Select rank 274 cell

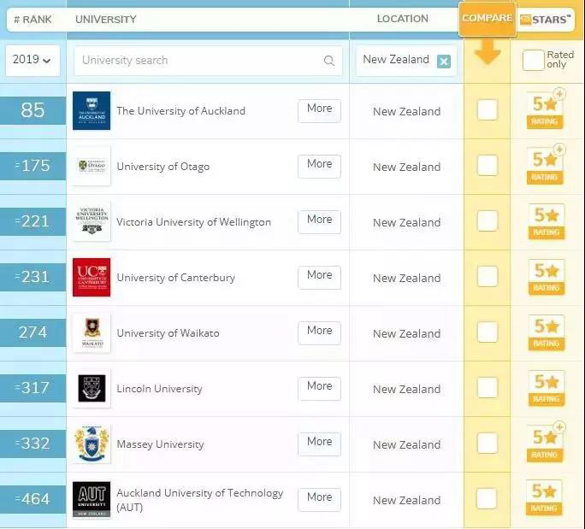[32, 333]
